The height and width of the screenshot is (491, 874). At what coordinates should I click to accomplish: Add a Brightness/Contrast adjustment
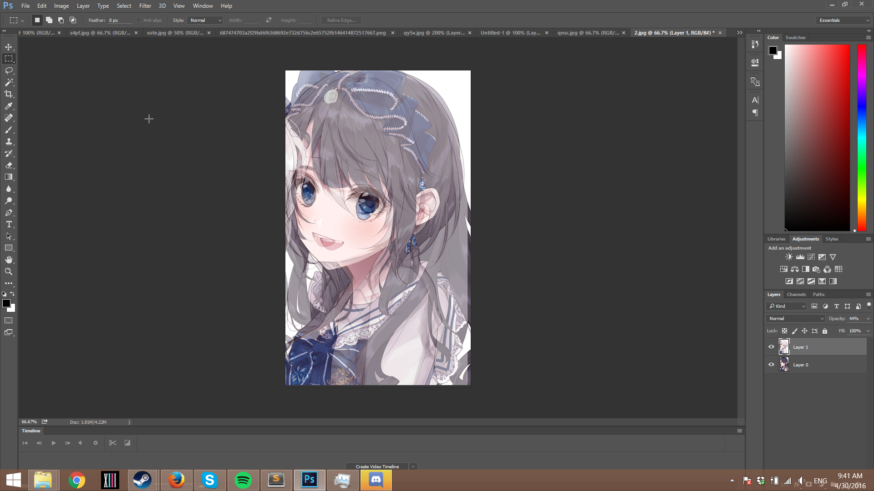pos(789,257)
